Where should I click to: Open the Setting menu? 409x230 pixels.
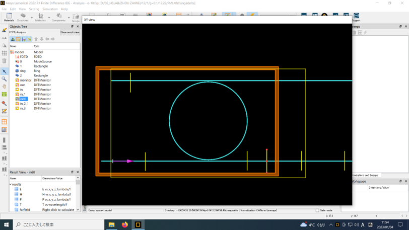(x=34, y=9)
